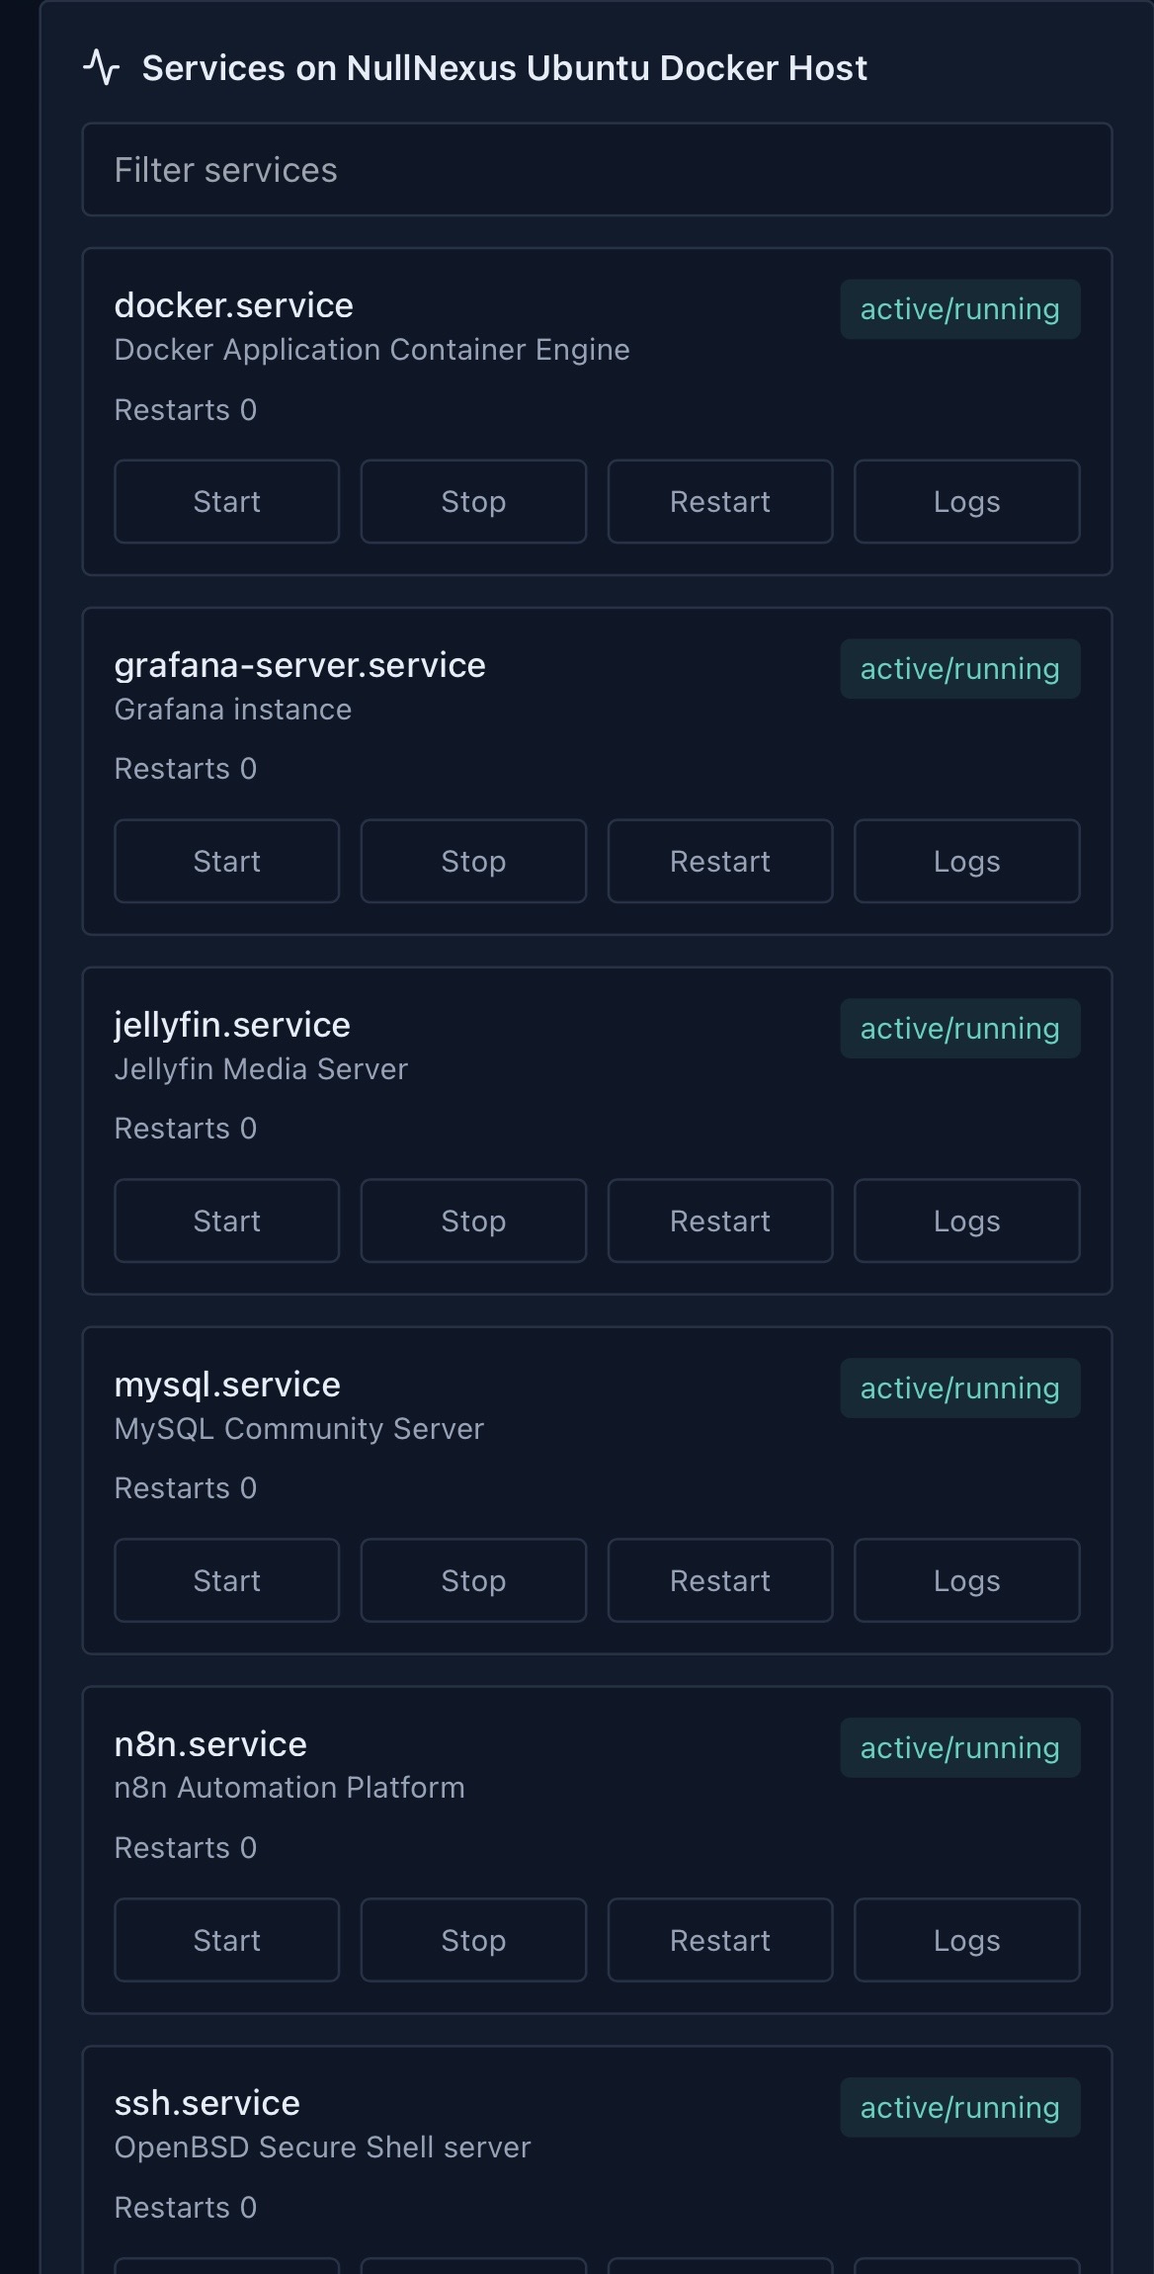Start the jellyfin.service
The image size is (1154, 2274).
coord(226,1221)
